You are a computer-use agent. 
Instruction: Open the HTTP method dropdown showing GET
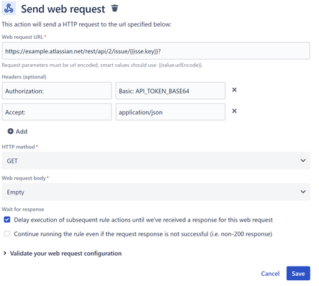coord(156,161)
